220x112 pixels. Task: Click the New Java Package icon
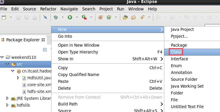101,17
